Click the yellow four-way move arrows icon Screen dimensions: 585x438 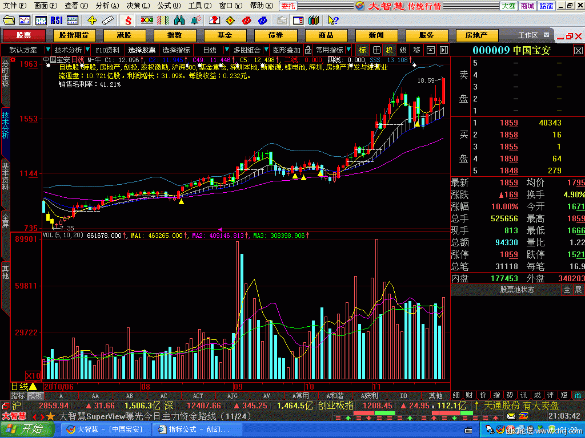(92, 20)
